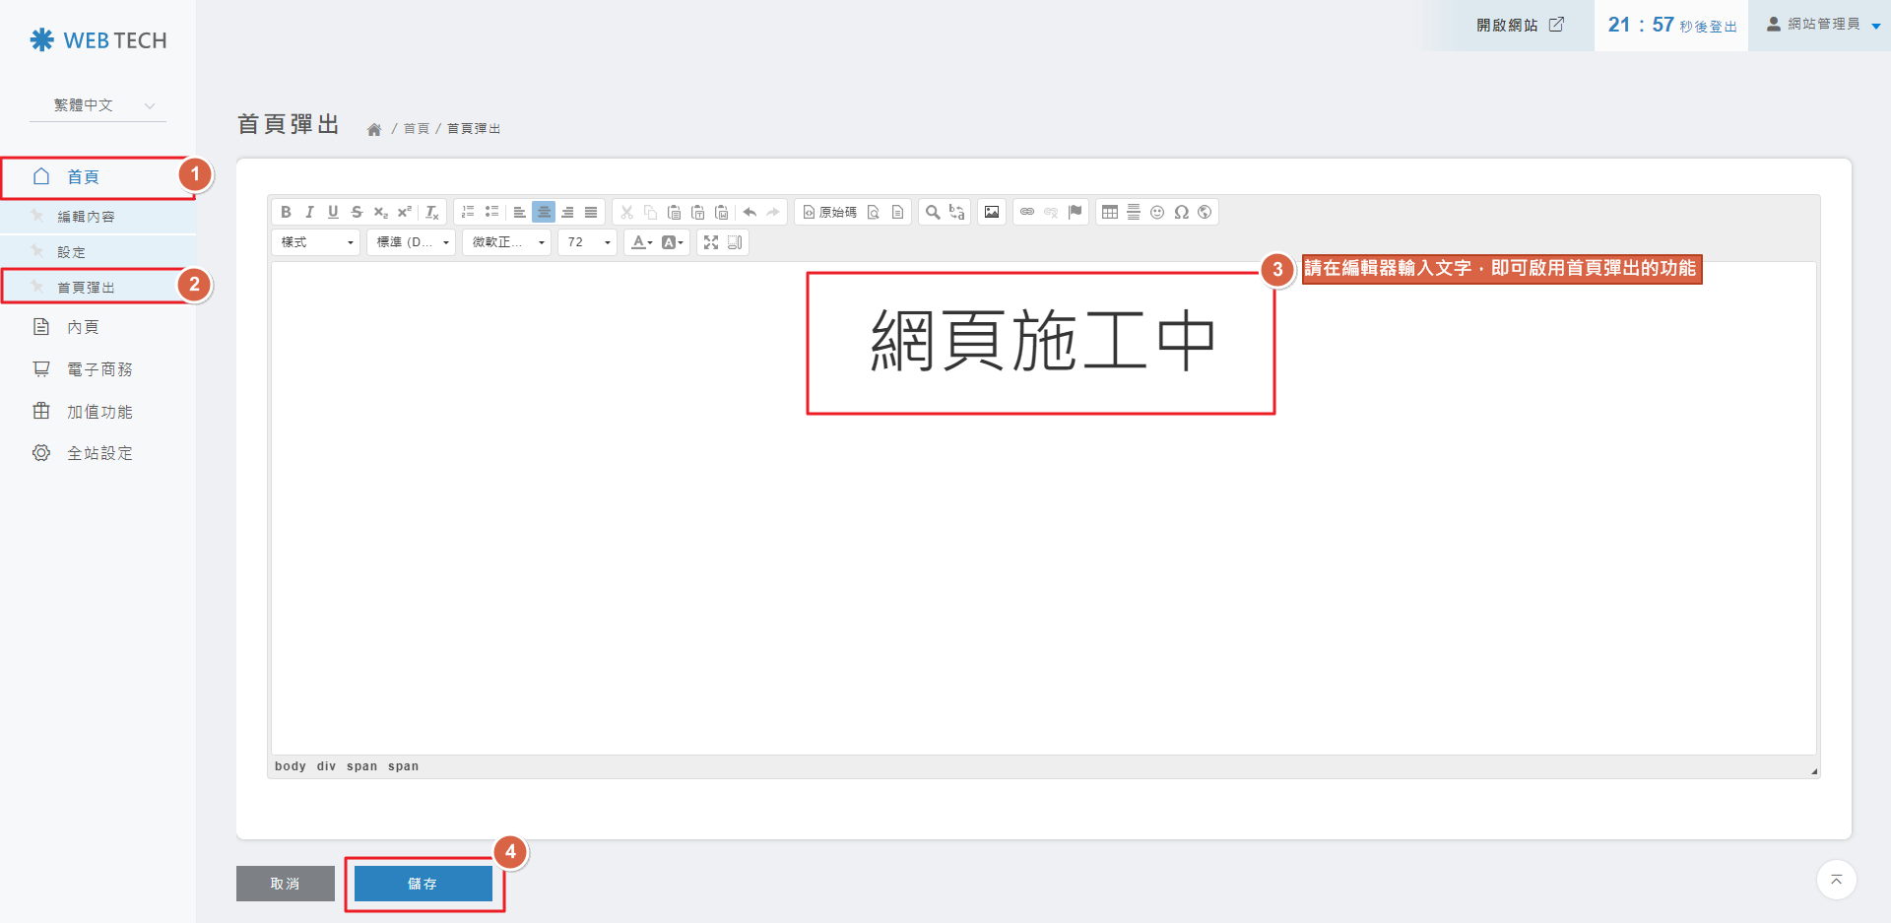Click the 儲存 save button
The image size is (1891, 923).
[424, 884]
